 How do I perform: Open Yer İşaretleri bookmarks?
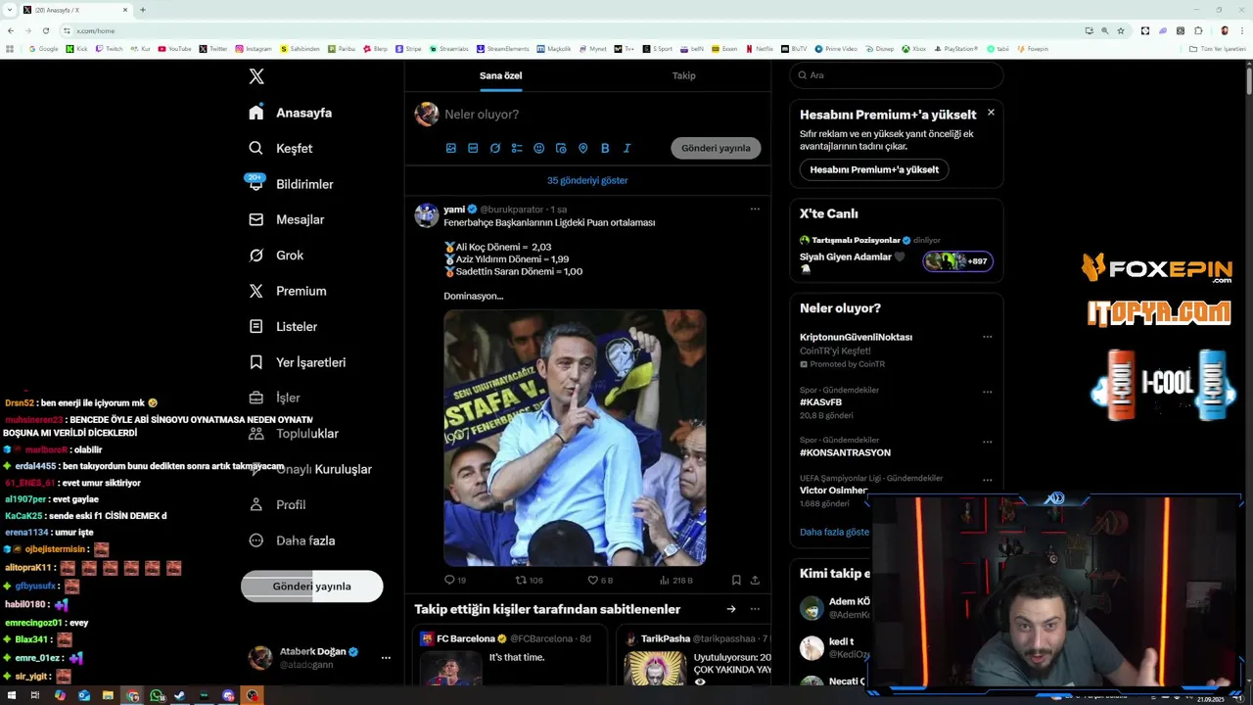click(297, 362)
